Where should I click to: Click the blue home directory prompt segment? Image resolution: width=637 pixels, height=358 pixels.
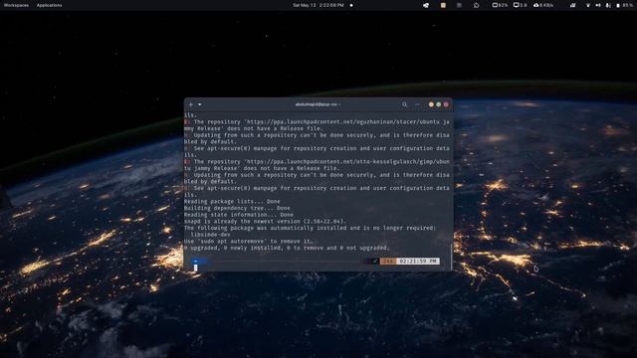tap(199, 261)
